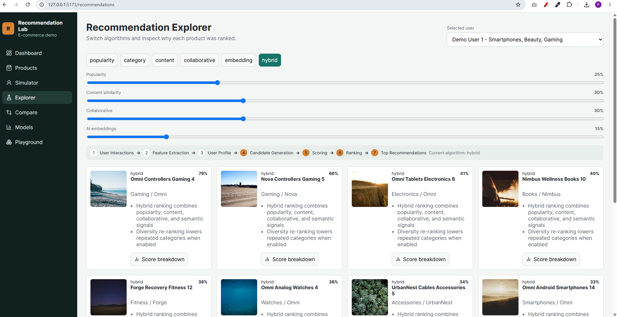Go to Products in the sidebar

point(37,68)
